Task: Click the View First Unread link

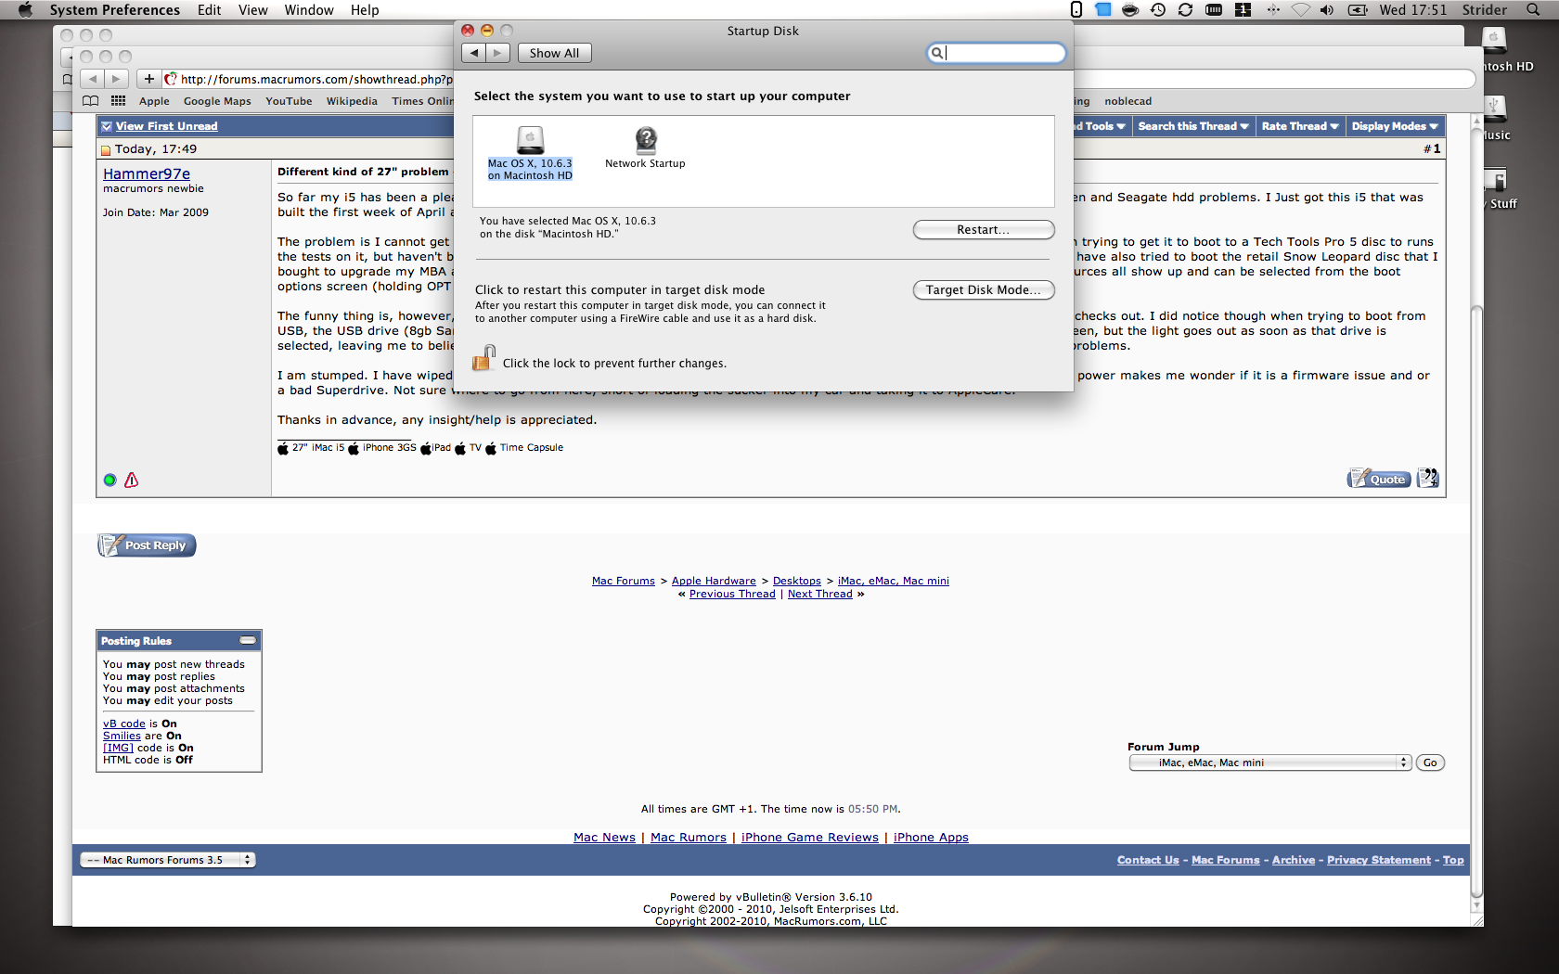Action: 166,126
